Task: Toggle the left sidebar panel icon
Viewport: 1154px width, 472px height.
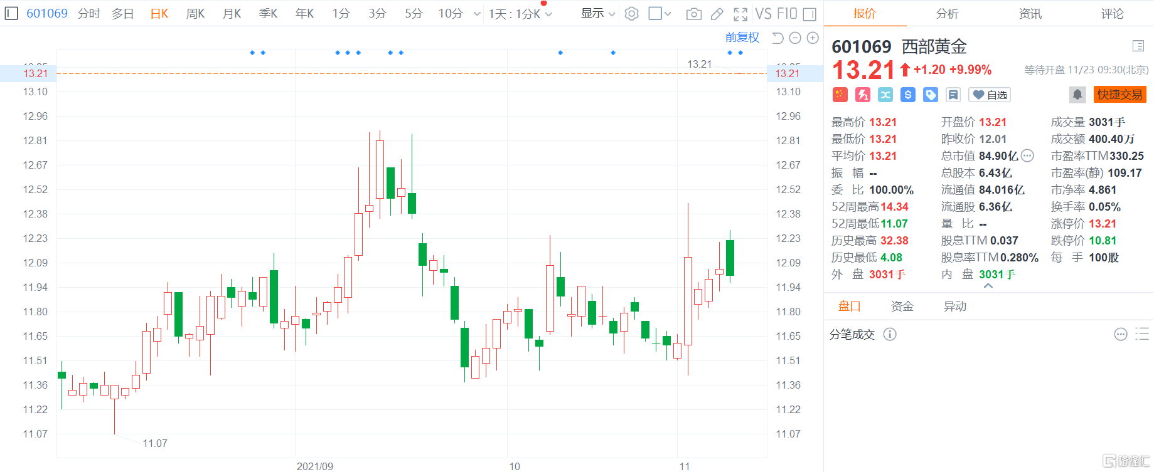Action: coord(11,13)
